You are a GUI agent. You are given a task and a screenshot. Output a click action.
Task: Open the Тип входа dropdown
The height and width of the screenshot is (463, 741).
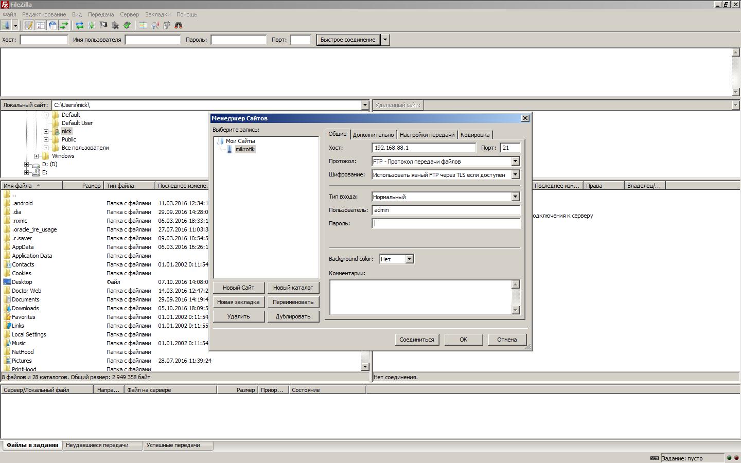515,197
